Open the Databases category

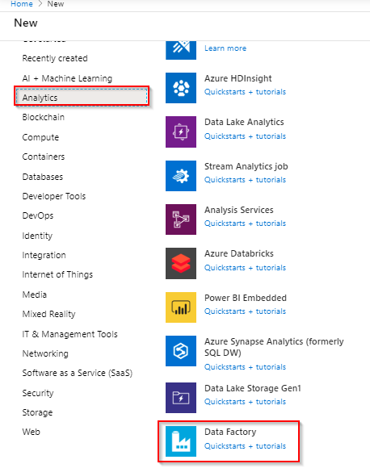[x=43, y=177]
